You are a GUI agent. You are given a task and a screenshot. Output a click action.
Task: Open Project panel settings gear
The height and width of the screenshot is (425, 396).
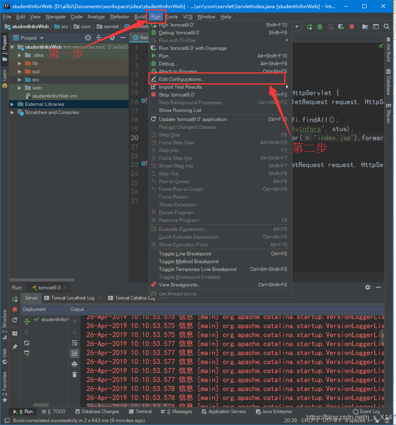click(112, 38)
